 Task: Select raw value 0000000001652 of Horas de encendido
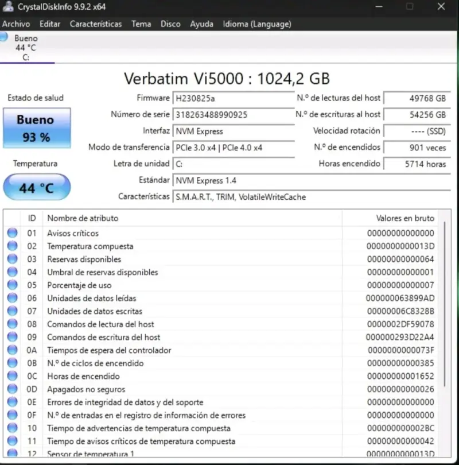pyautogui.click(x=400, y=376)
